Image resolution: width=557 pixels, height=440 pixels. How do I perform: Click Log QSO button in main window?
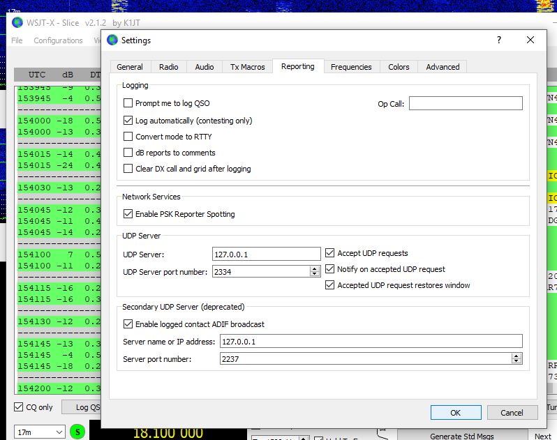(82, 407)
